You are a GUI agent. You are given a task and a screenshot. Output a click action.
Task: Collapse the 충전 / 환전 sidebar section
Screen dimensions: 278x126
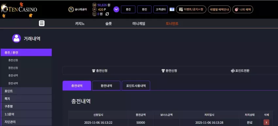(x=26, y=52)
